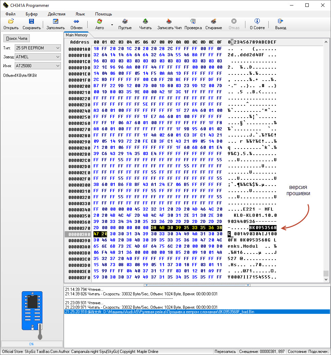Open the О Софте about icon
This screenshot has width=331, height=355.
point(257,22)
